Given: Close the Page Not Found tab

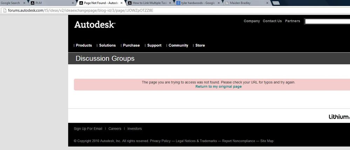Looking at the screenshot, I should 121,3.
